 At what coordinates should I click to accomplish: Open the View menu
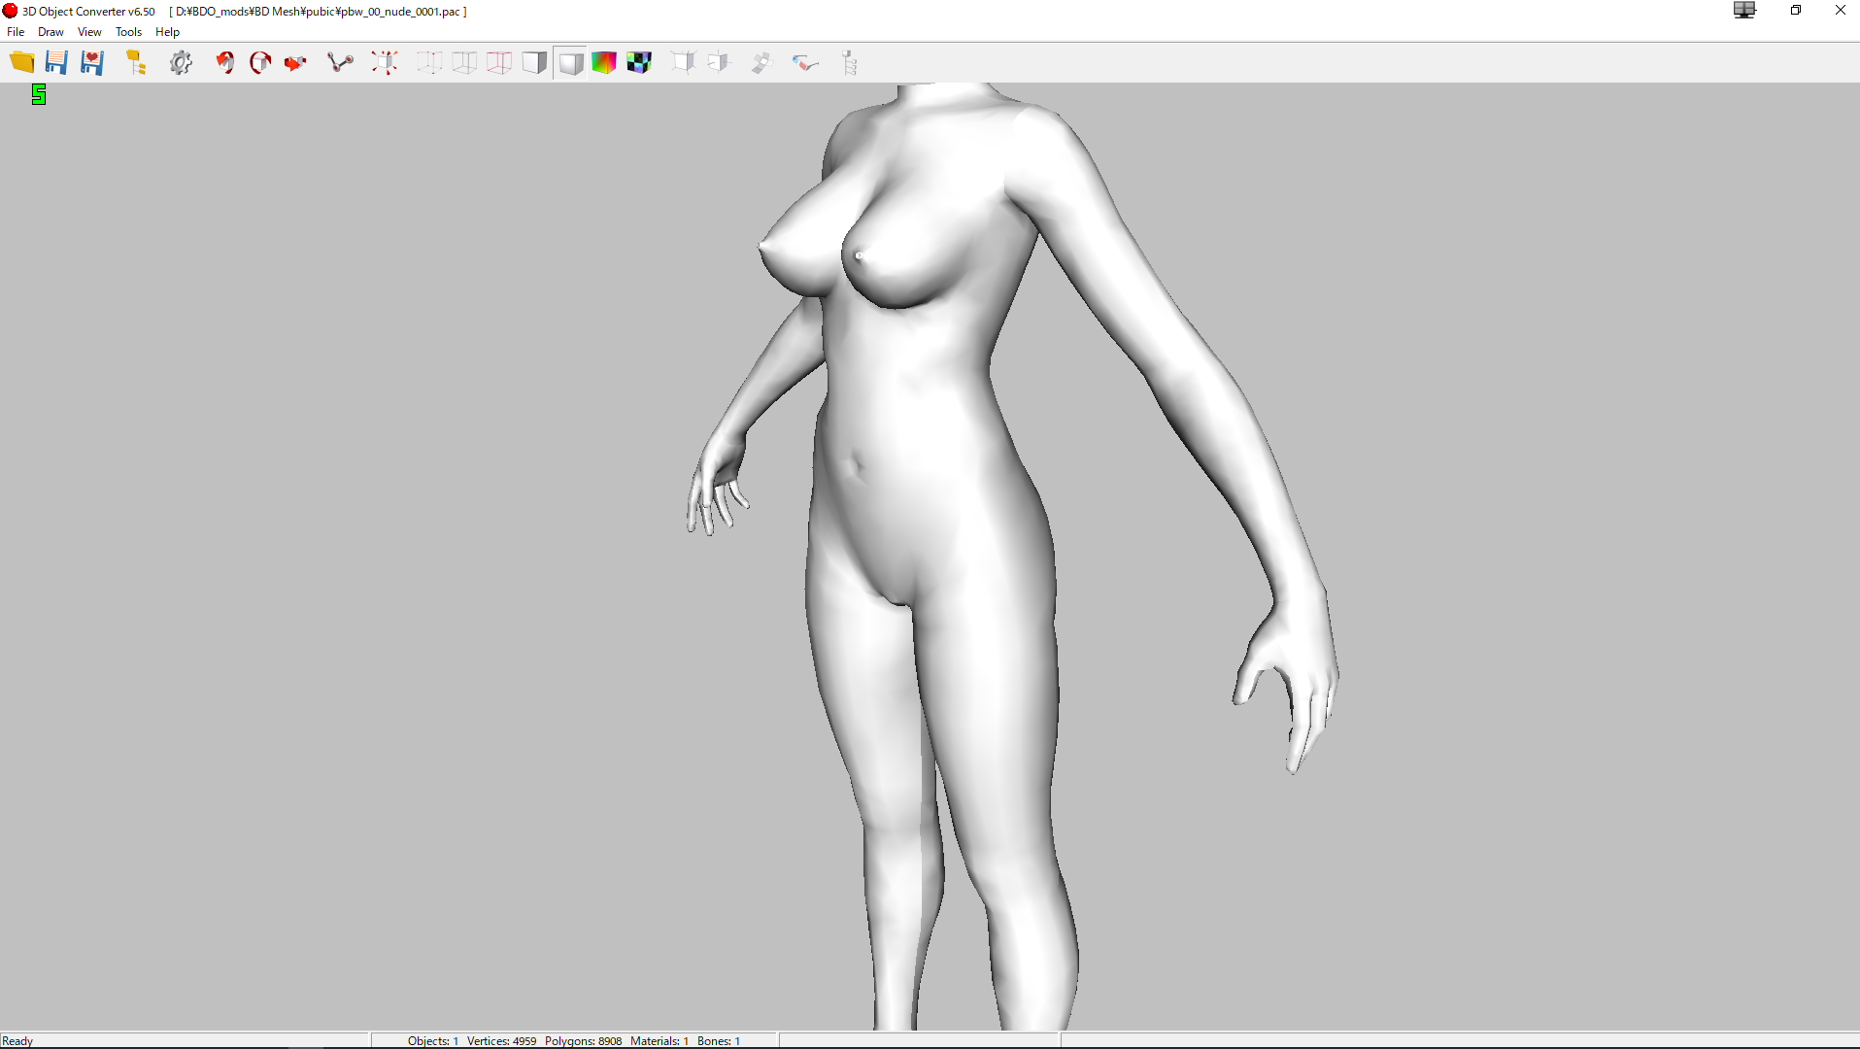(x=89, y=32)
